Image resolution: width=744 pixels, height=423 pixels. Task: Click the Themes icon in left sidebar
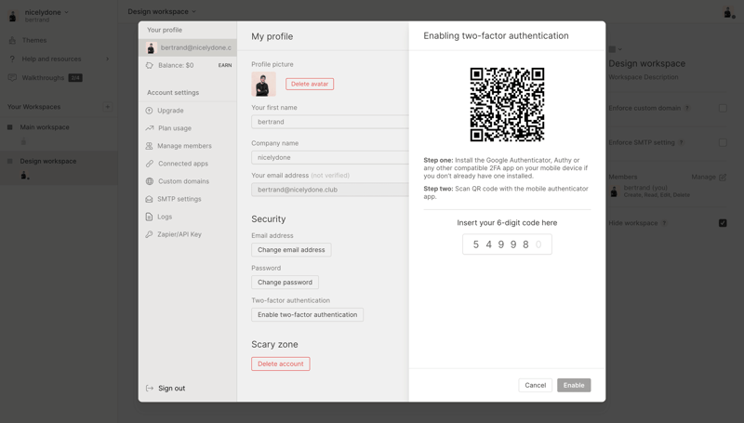[x=12, y=40]
